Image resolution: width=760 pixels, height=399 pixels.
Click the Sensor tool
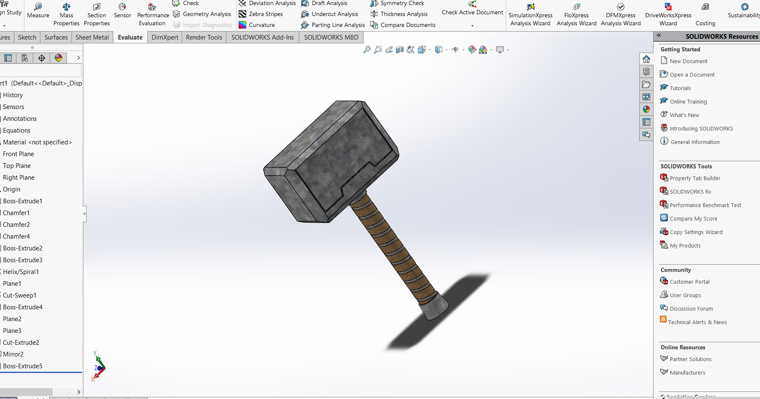[122, 11]
